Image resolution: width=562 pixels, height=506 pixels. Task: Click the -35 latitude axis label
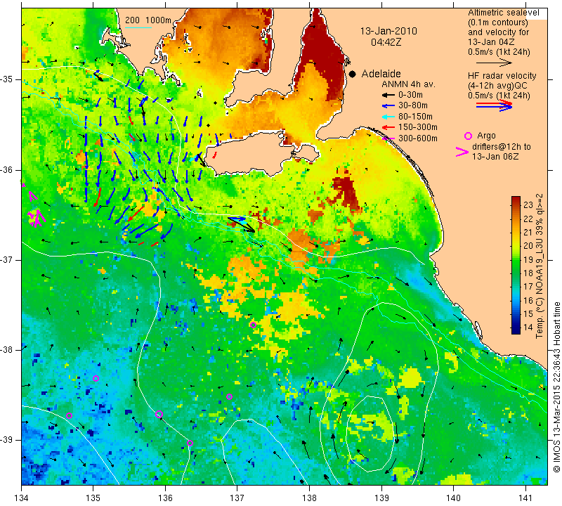(x=7, y=79)
